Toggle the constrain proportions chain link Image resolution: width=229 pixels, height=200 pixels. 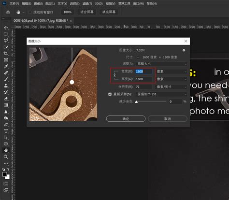click(x=114, y=75)
